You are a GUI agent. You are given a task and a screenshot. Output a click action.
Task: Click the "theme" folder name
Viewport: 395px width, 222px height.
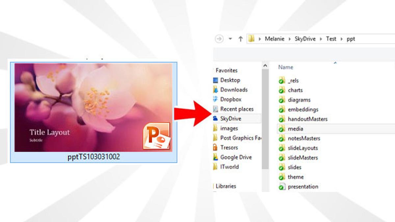point(296,177)
